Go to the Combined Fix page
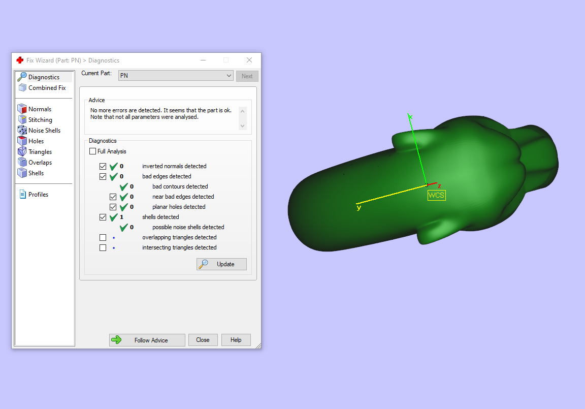 click(x=47, y=88)
